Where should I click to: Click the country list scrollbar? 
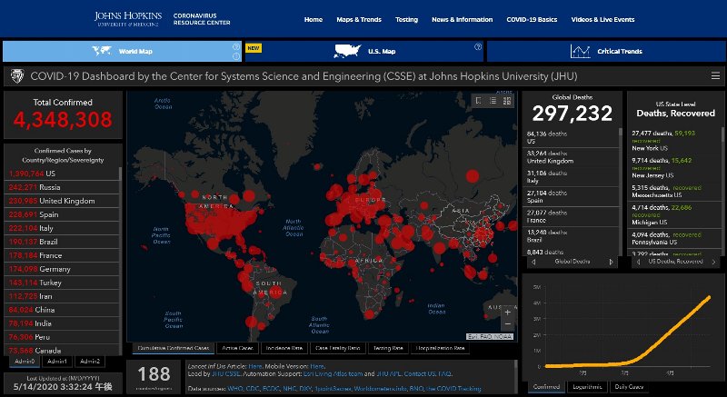pyautogui.click(x=121, y=261)
